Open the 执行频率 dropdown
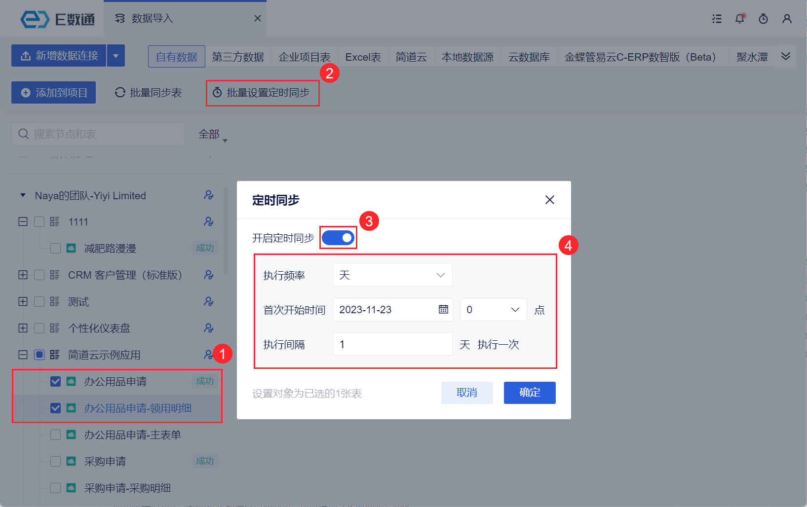Screen dimensions: 807x507 pyautogui.click(x=393, y=275)
